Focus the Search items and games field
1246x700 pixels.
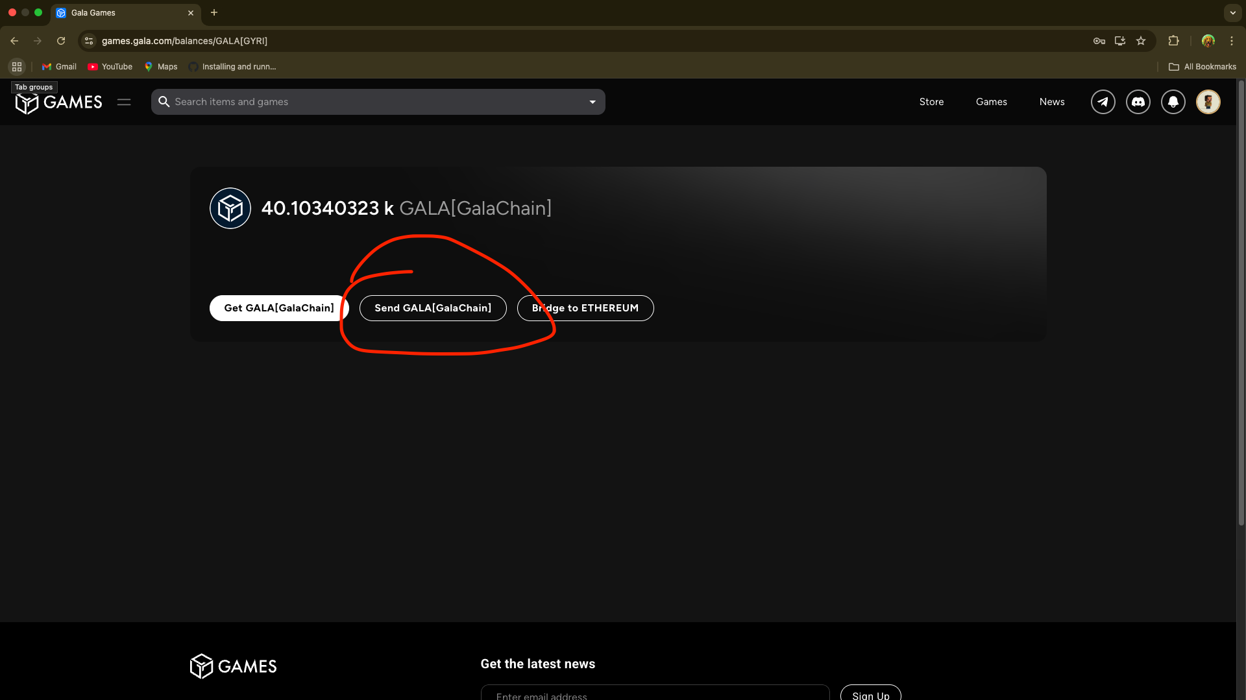click(x=378, y=102)
